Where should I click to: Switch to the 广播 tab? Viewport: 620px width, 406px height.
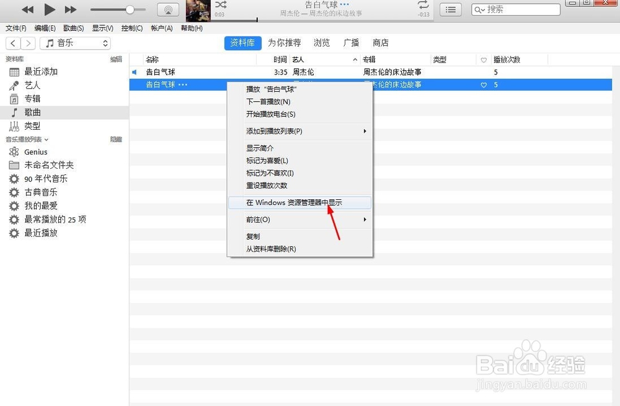351,43
